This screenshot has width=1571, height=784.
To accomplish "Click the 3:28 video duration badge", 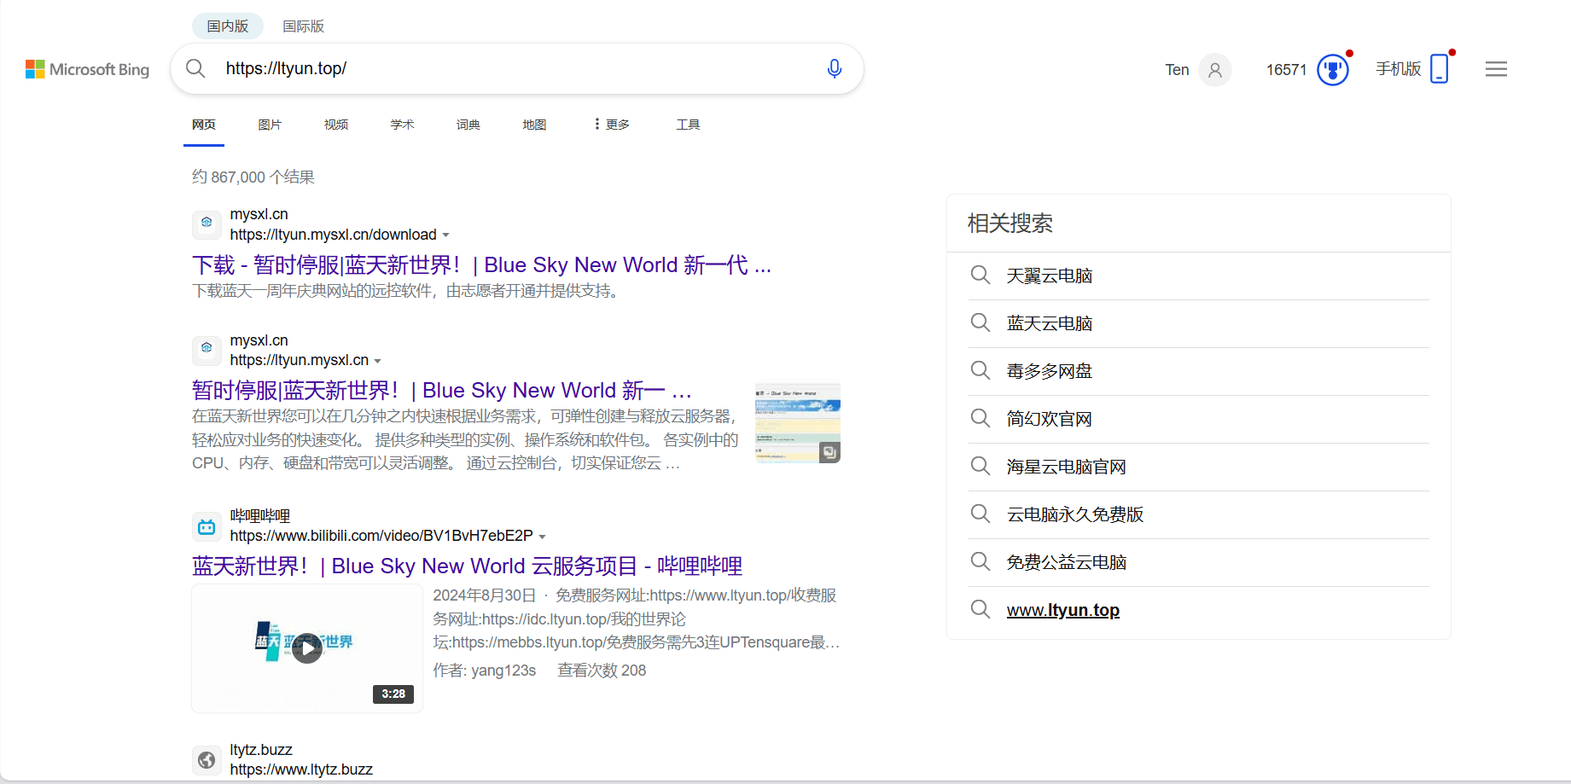I will point(393,694).
